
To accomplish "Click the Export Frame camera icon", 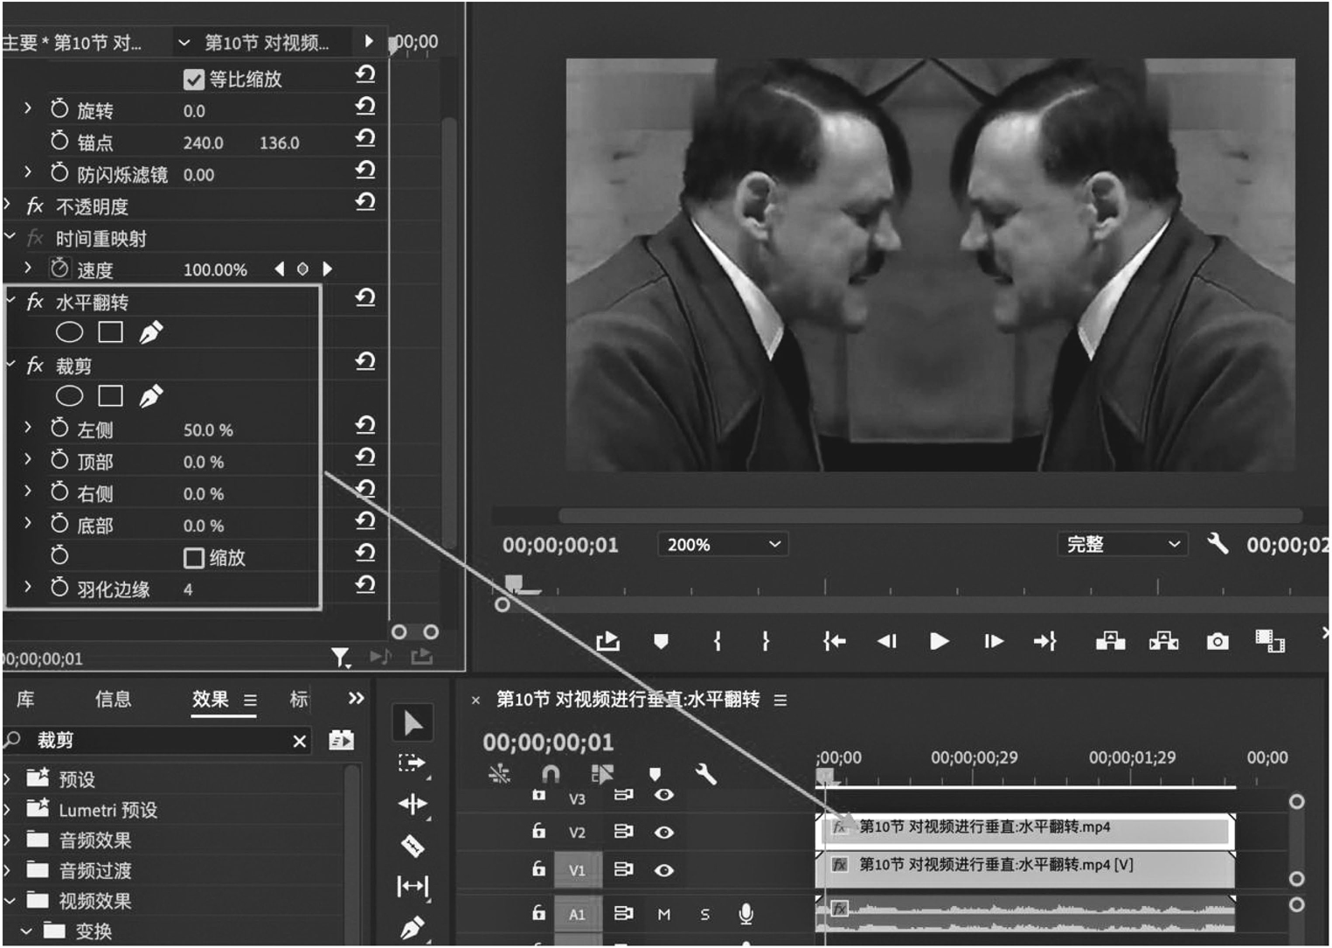I will click(1218, 642).
